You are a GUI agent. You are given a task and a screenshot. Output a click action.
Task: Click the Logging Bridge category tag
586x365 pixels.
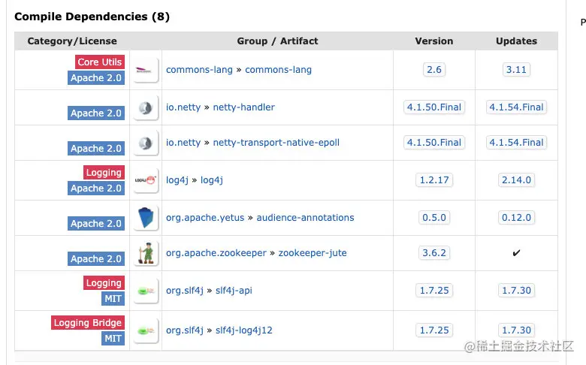(88, 323)
